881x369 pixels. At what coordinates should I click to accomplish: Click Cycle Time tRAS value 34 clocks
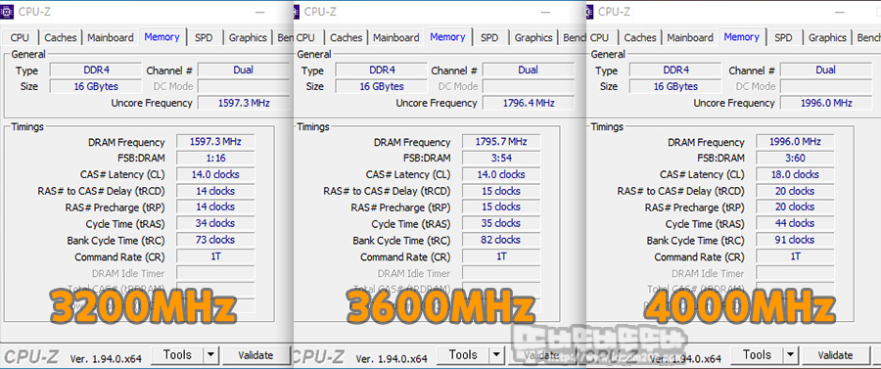(x=215, y=223)
